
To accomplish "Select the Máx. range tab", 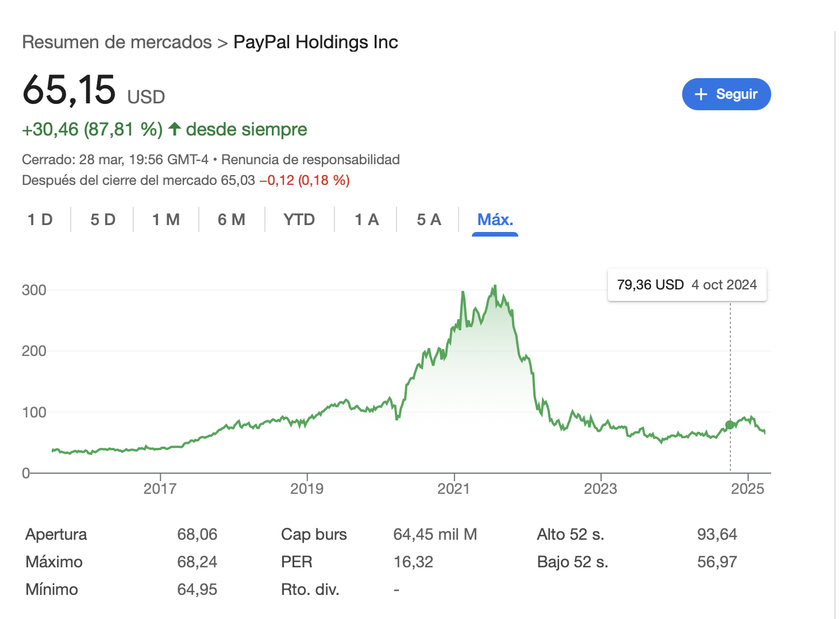I will (495, 219).
